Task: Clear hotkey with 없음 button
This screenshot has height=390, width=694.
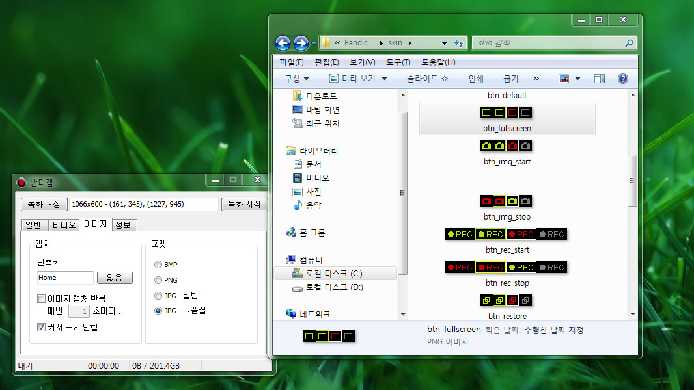Action: [x=115, y=278]
